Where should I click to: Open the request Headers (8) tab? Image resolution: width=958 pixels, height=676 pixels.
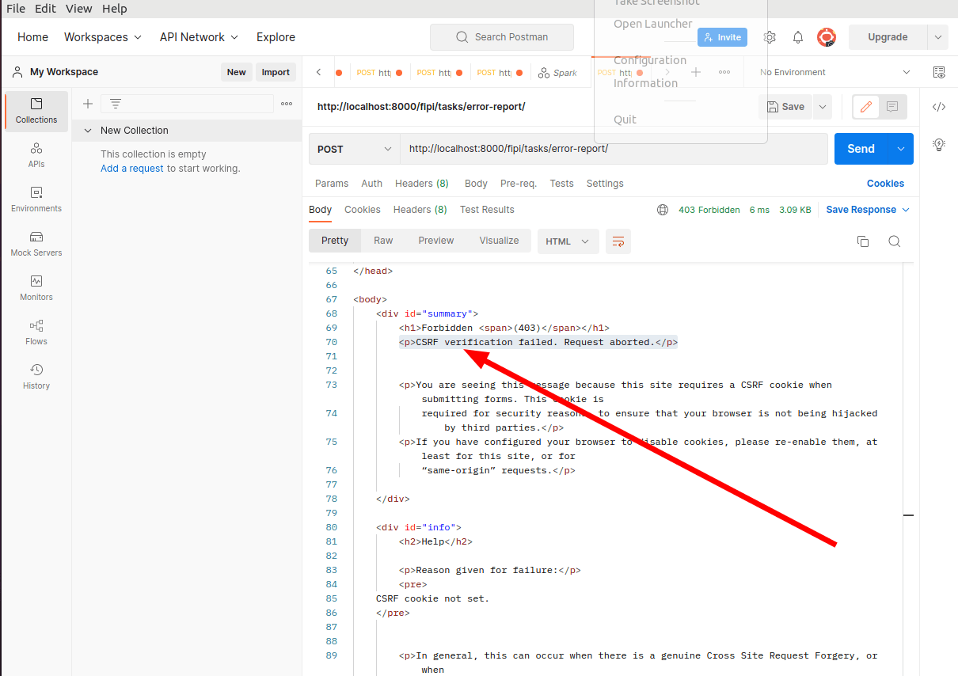pos(422,184)
